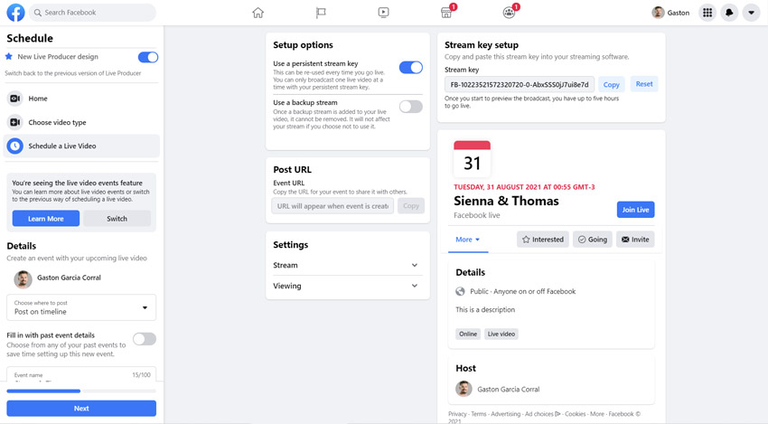The image size is (768, 424).
Task: Click the blue star next to New Live Producer design
Action: (x=9, y=57)
